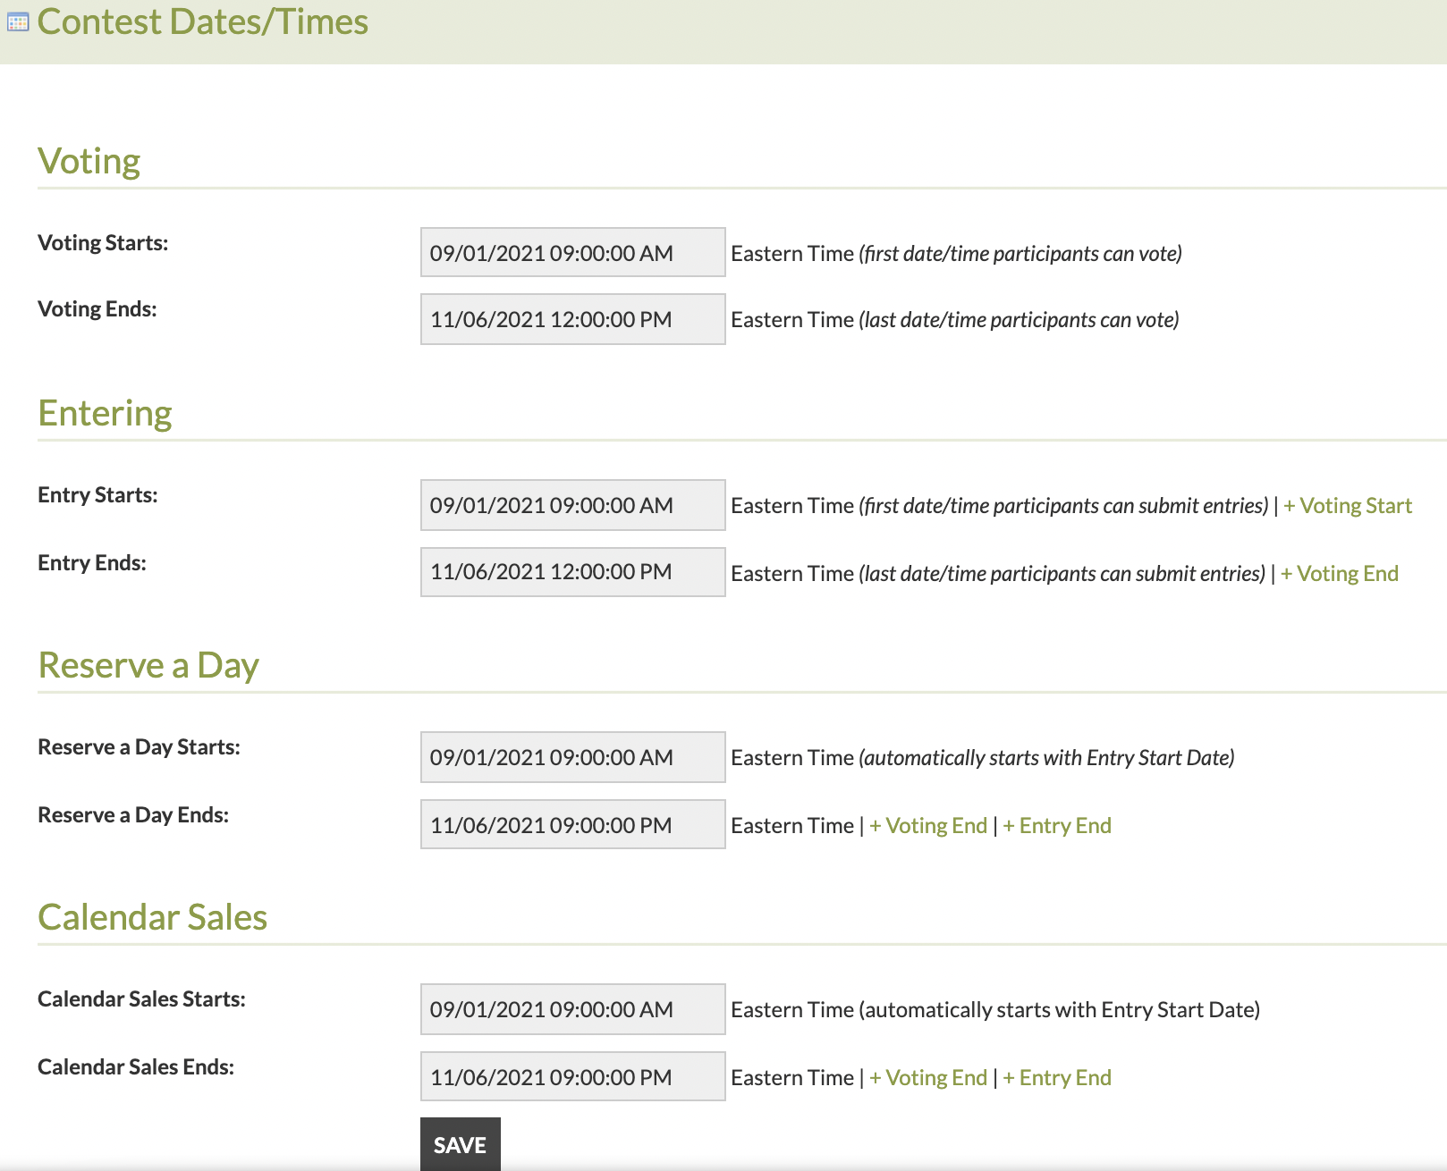Select the Entry Ends date input
The height and width of the screenshot is (1171, 1447).
(x=572, y=572)
